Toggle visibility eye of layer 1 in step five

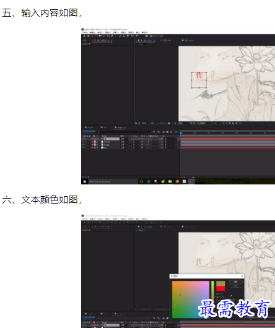point(83,139)
